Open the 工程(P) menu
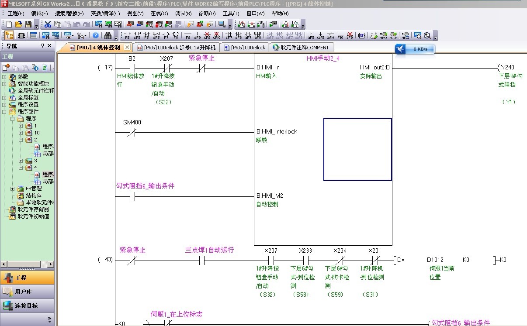The height and width of the screenshot is (326, 527). pyautogui.click(x=16, y=14)
